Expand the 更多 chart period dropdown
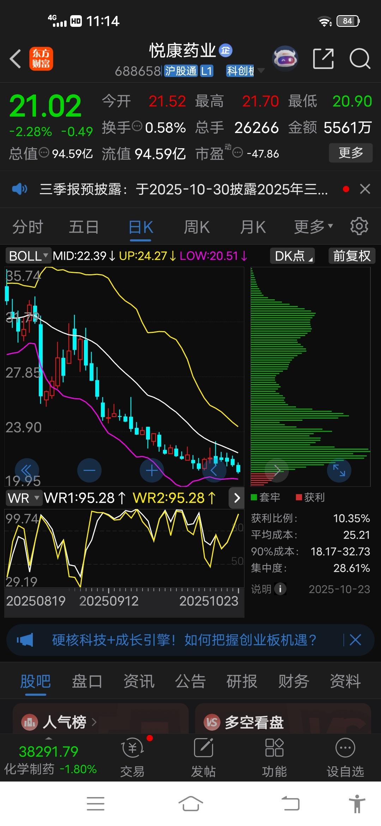This screenshot has width=381, height=826. tap(314, 227)
